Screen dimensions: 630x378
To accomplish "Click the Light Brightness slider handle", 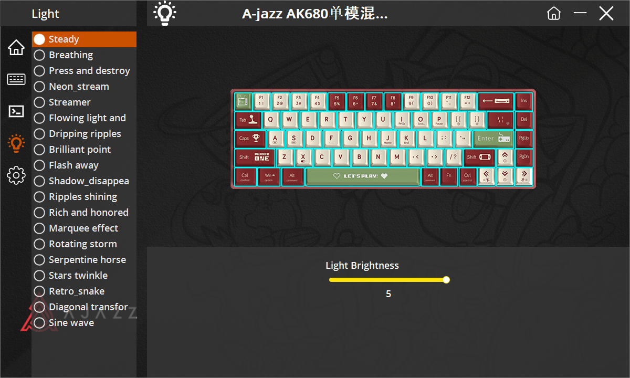I will coord(446,280).
